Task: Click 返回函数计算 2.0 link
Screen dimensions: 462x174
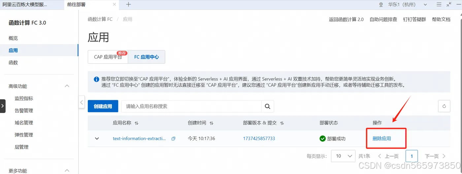Action: (346, 19)
